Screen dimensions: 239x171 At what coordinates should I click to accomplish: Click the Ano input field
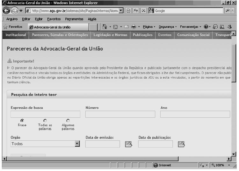195,114
